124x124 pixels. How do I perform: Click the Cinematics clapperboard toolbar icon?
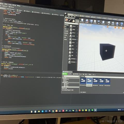[113, 23]
